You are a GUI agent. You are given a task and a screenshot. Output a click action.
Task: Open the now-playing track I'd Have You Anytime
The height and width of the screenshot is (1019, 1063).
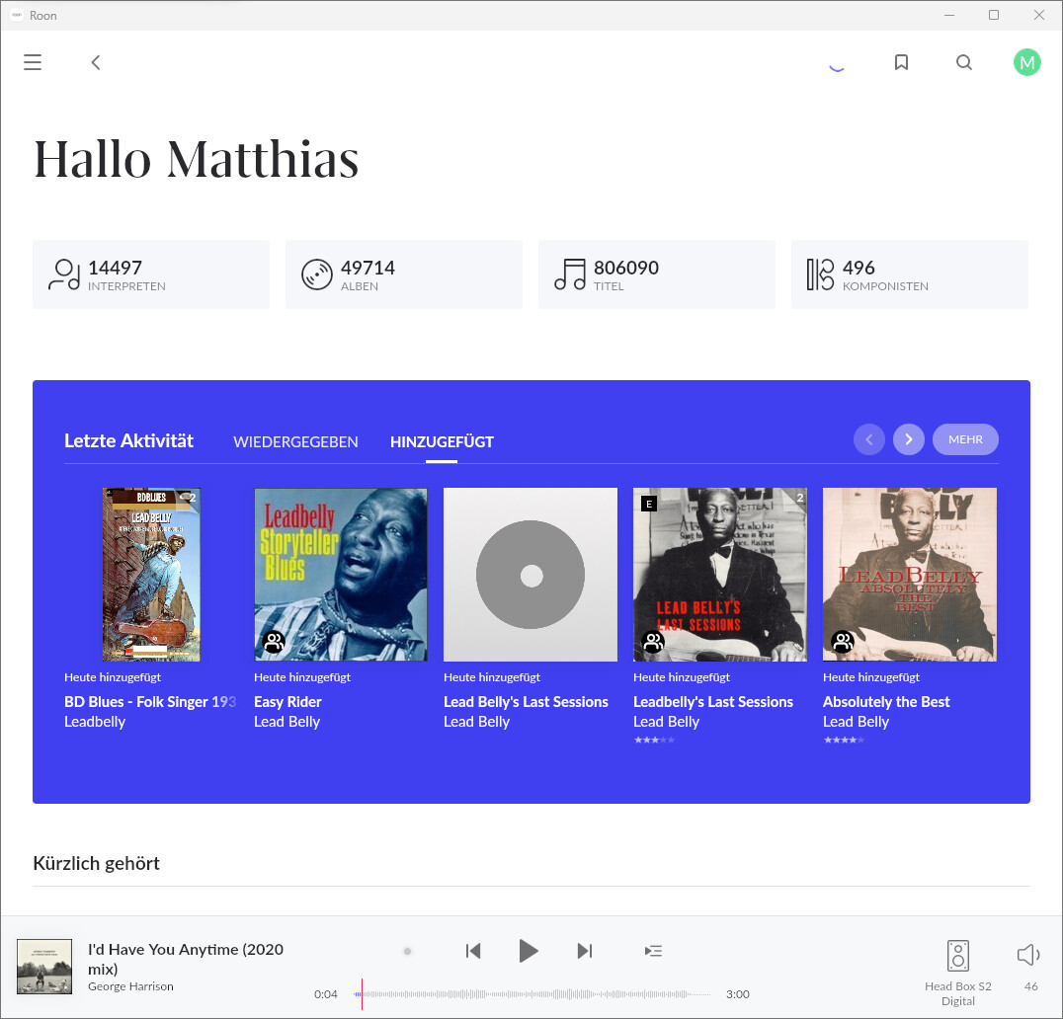point(186,959)
